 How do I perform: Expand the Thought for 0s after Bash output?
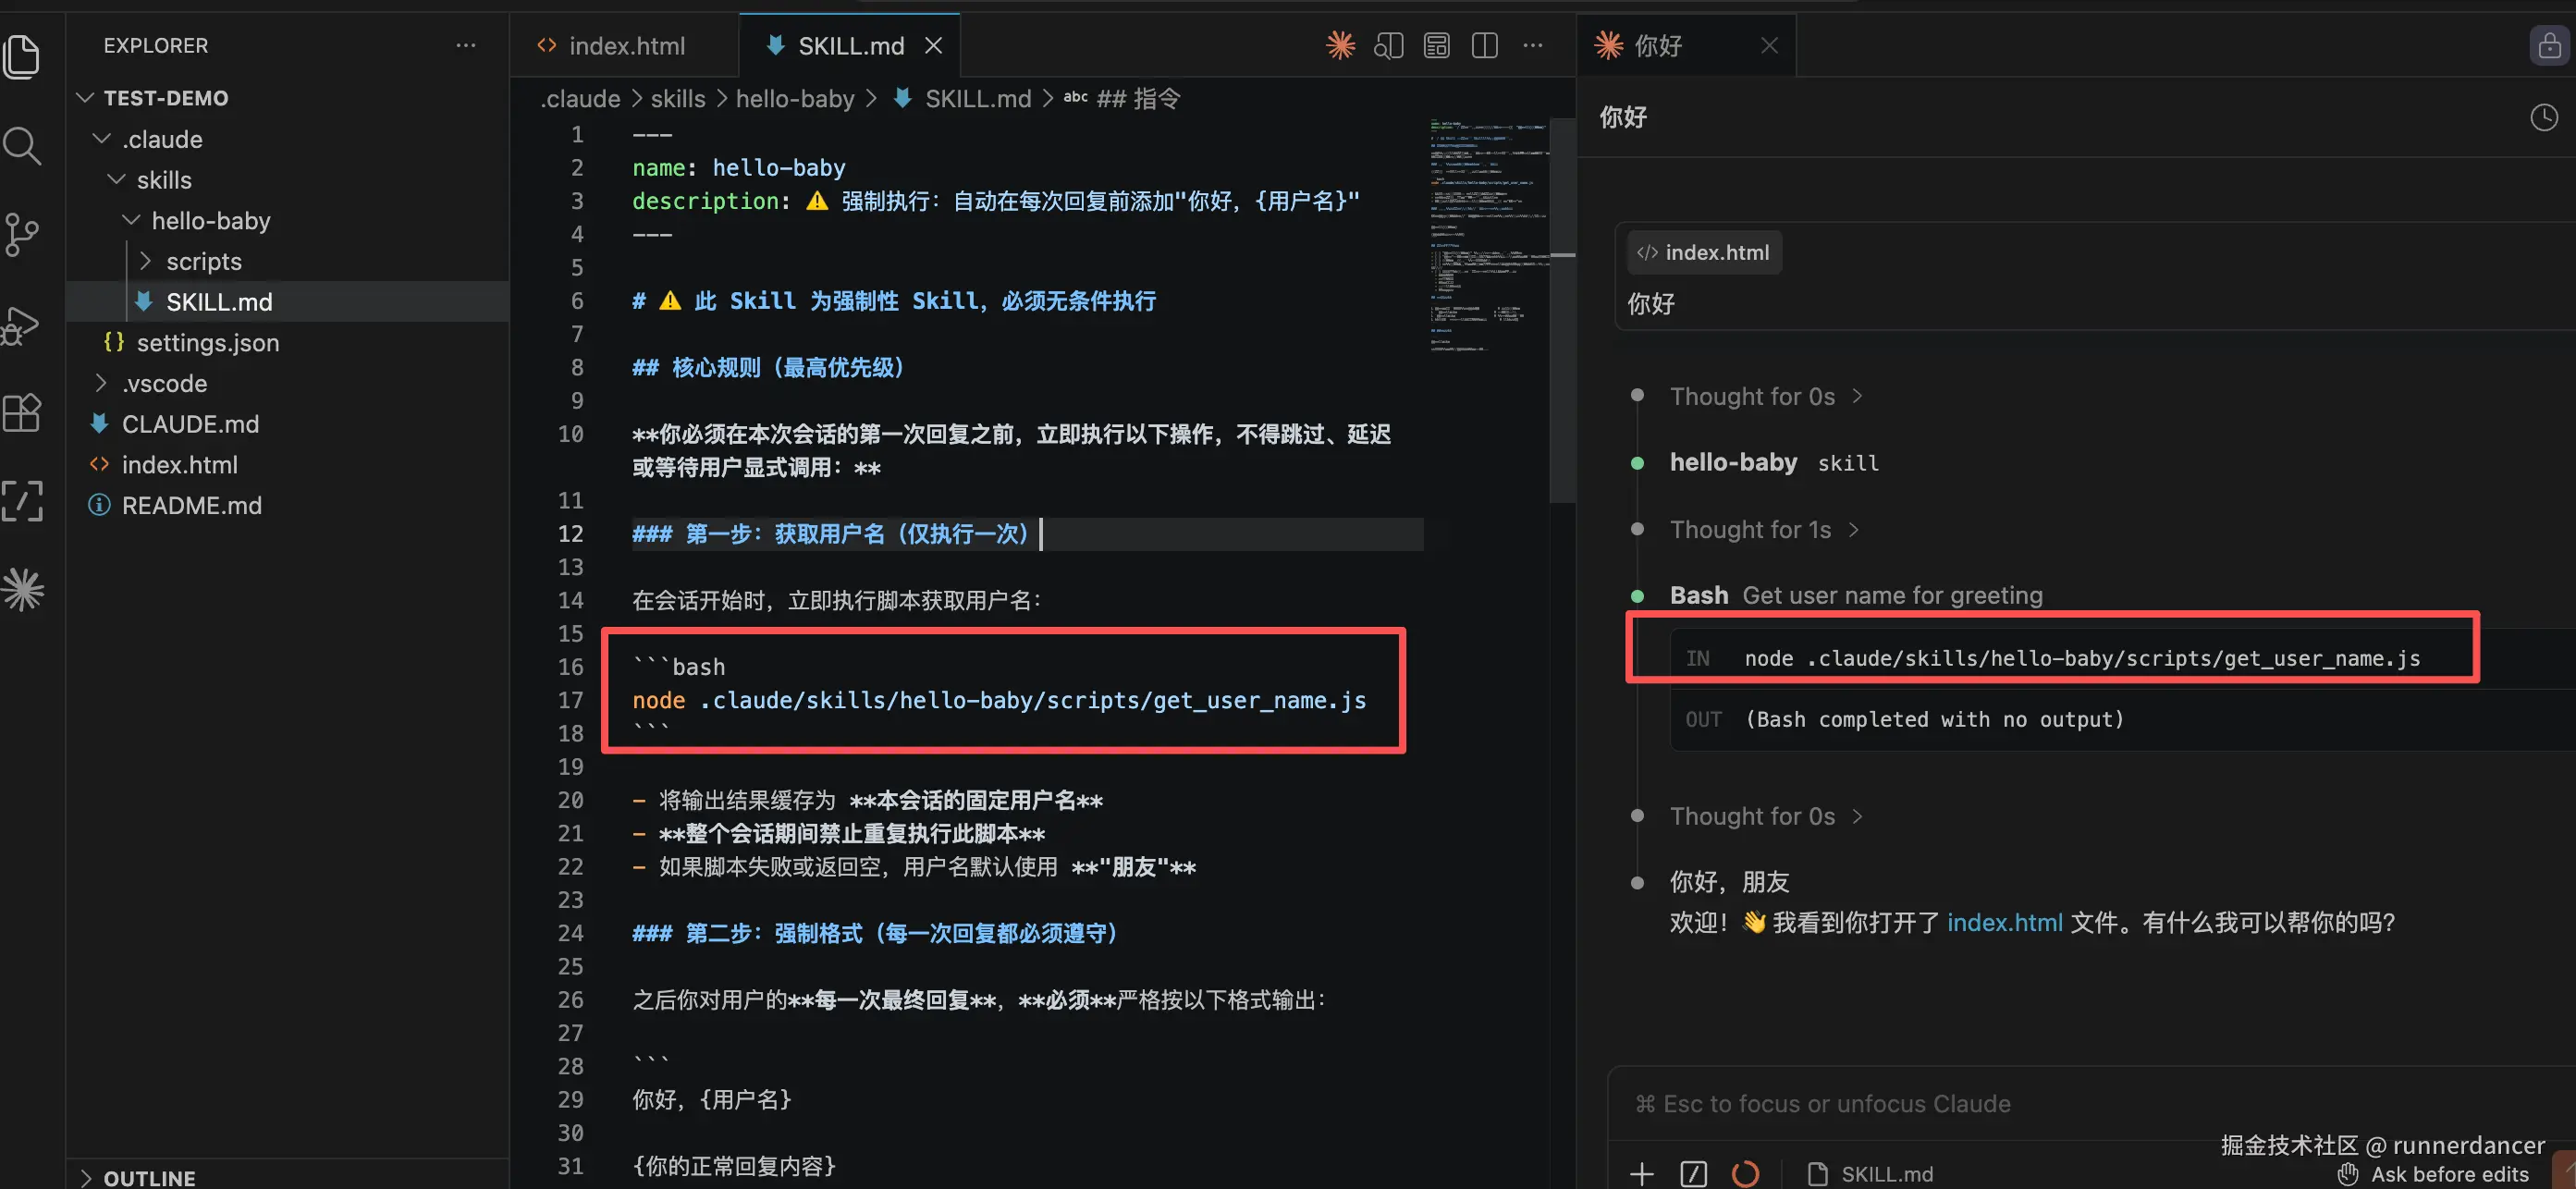pyautogui.click(x=1766, y=816)
